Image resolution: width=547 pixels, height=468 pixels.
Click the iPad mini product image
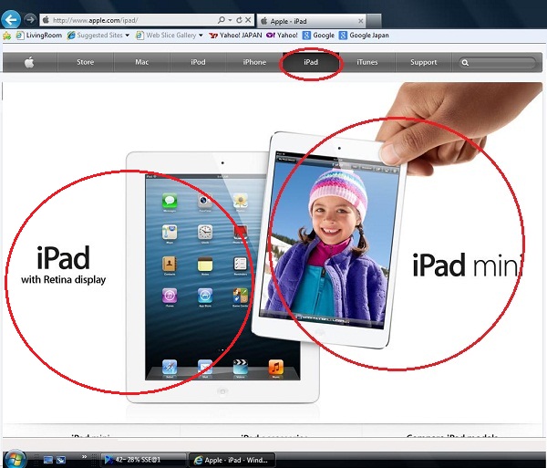pos(330,241)
